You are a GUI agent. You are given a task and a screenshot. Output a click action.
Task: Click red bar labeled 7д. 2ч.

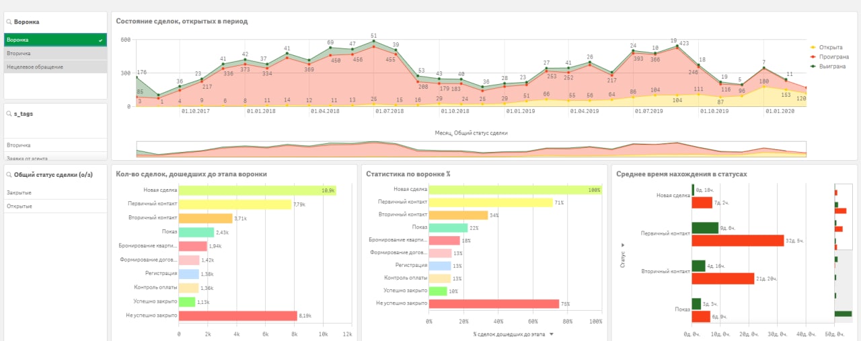click(x=702, y=202)
